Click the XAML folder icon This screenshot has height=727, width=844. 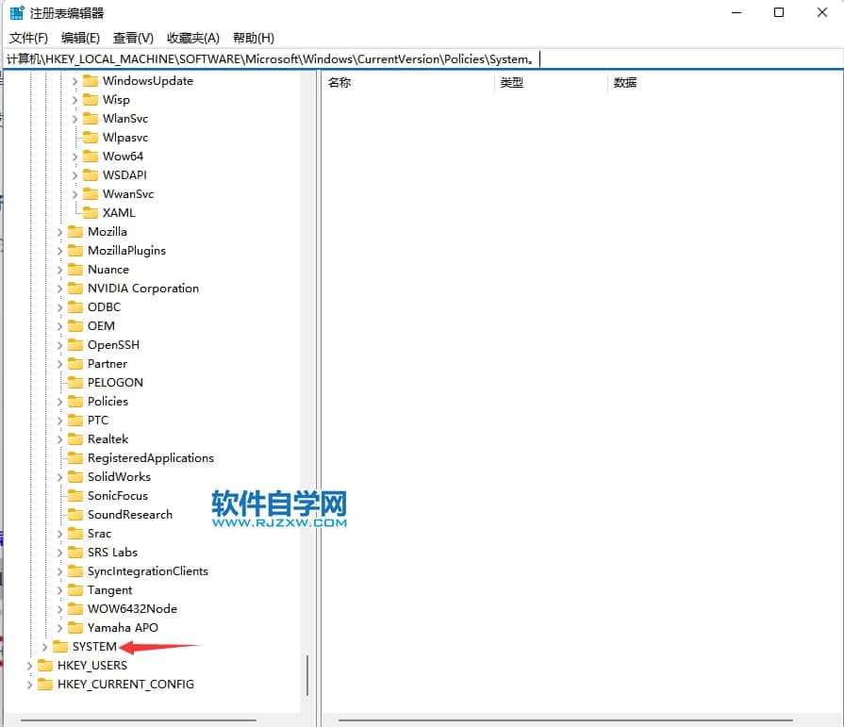(x=91, y=213)
